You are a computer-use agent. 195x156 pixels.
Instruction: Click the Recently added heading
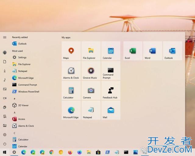[20, 37]
